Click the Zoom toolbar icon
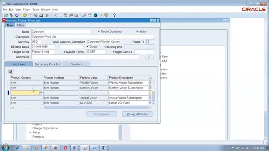 tap(90, 16)
